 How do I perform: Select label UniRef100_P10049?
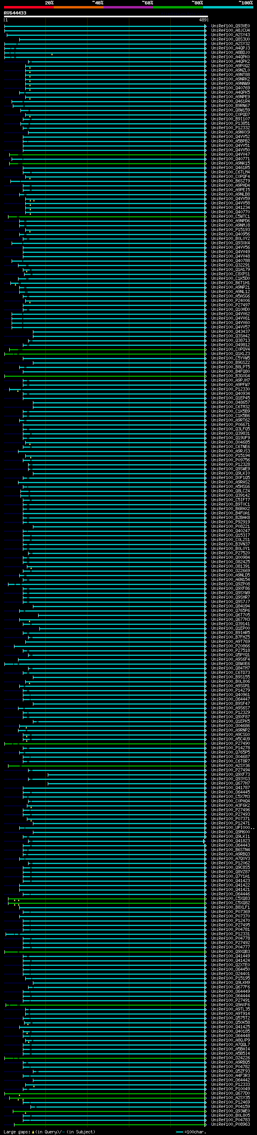coord(230,1089)
